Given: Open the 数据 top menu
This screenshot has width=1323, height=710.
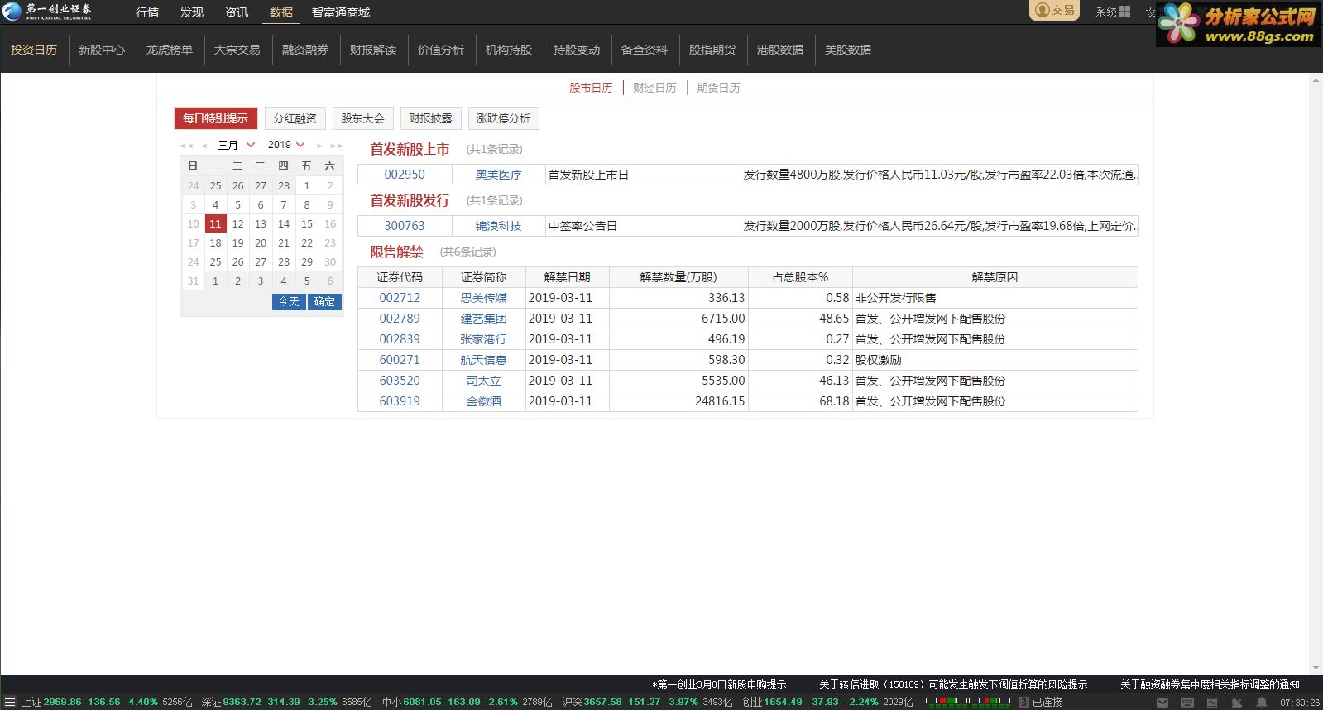Looking at the screenshot, I should click(281, 12).
